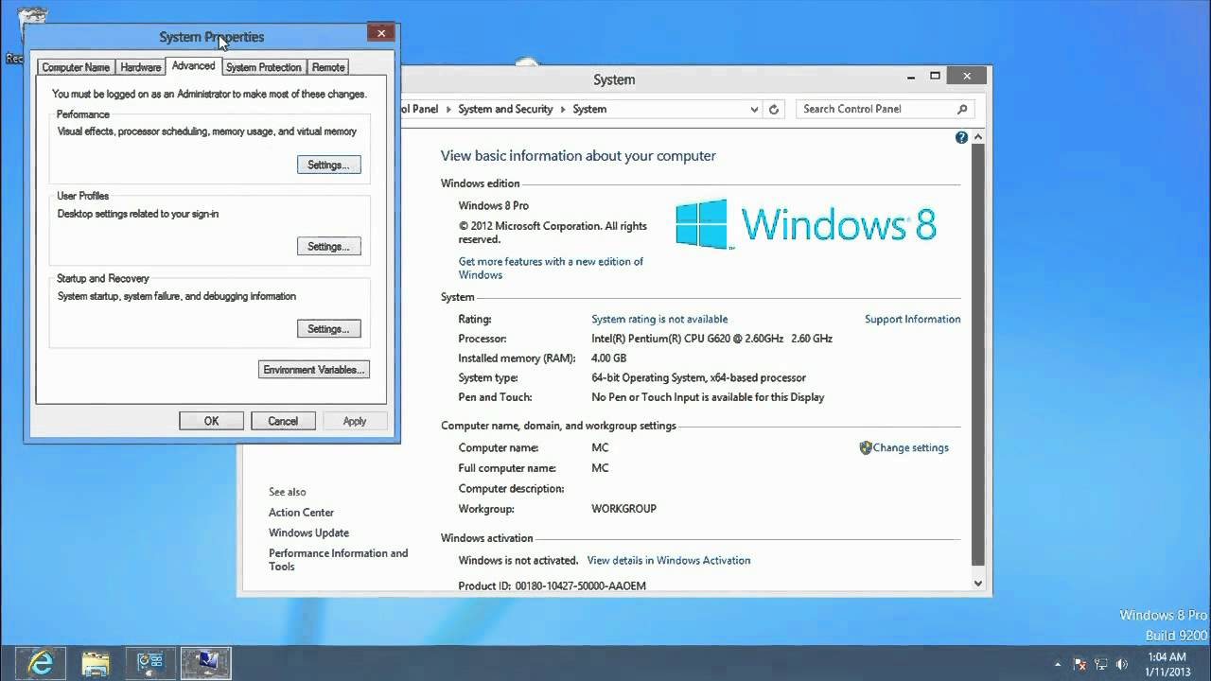Click the taskbar clock showing 1:04 AM

[1167, 663]
